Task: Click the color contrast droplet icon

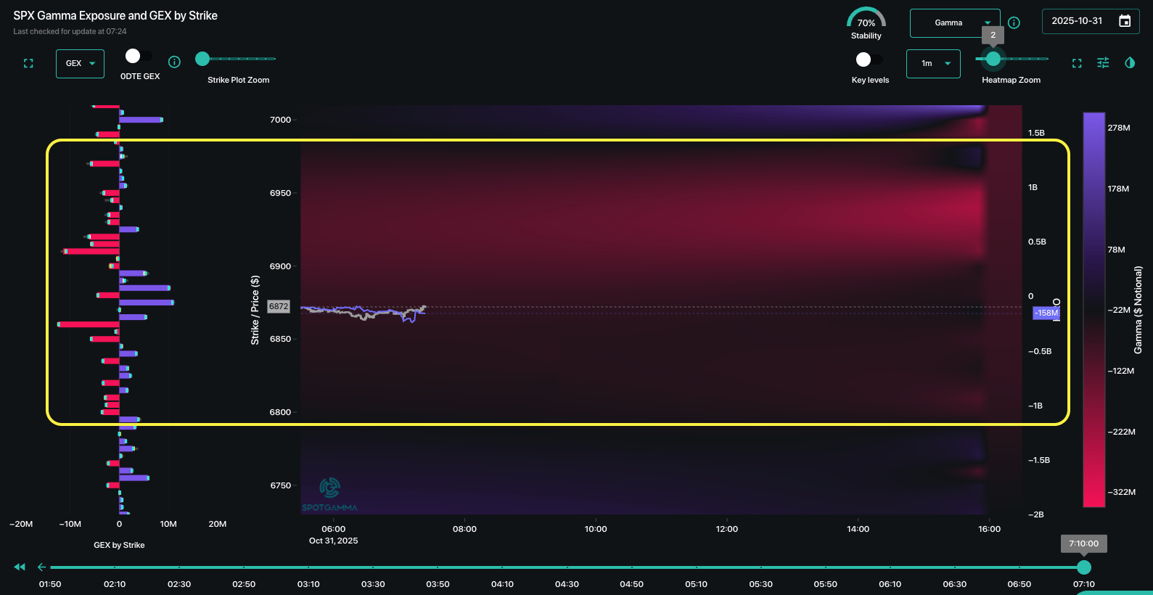Action: pos(1130,63)
